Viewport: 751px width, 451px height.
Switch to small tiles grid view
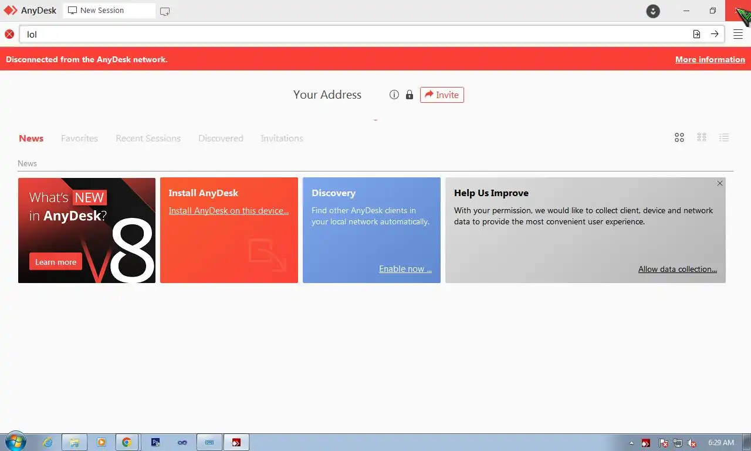click(702, 137)
